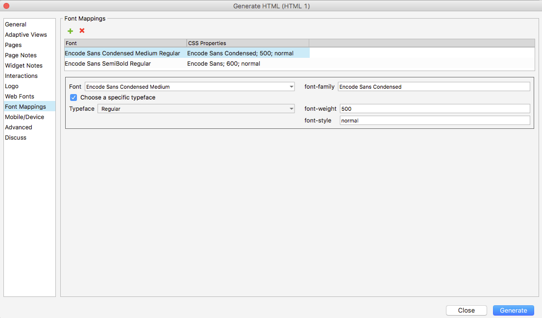
Task: Select the General section
Action: (x=16, y=24)
